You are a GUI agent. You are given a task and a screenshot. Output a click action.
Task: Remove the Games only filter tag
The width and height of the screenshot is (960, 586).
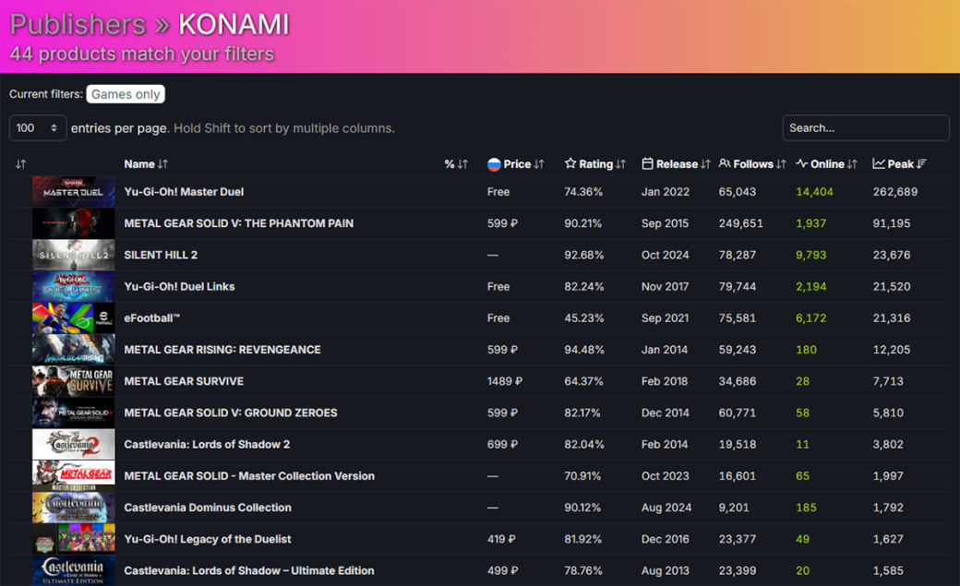coord(126,94)
